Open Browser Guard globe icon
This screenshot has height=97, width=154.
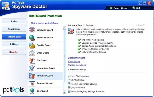(x=32, y=38)
